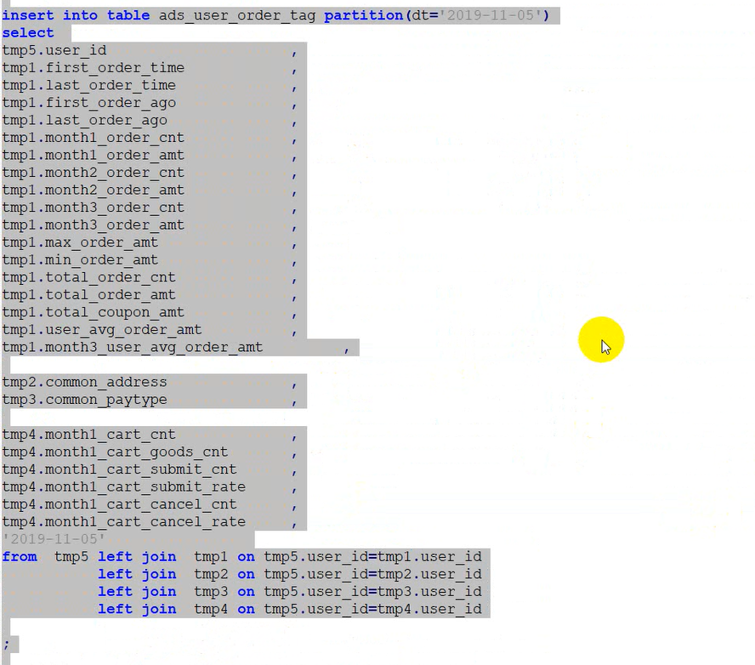The width and height of the screenshot is (755, 665).
Task: Click the date string in the partition clause
Action: tap(491, 15)
